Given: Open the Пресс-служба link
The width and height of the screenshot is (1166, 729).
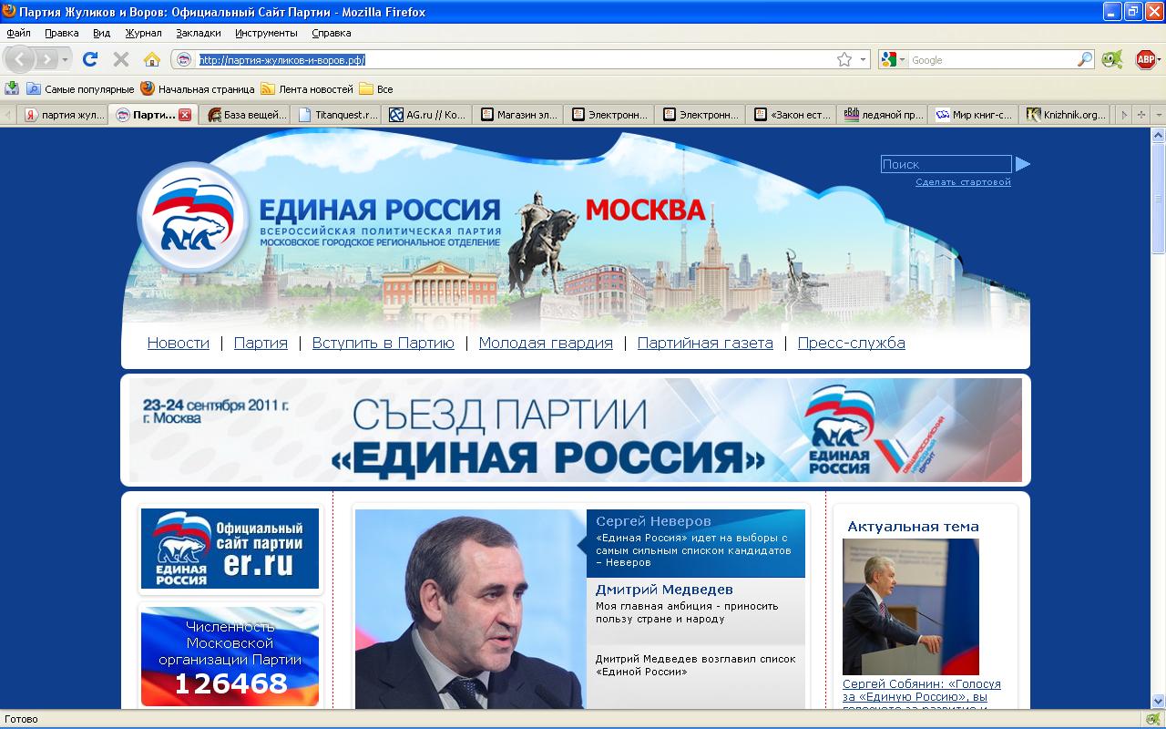Looking at the screenshot, I should [x=852, y=344].
